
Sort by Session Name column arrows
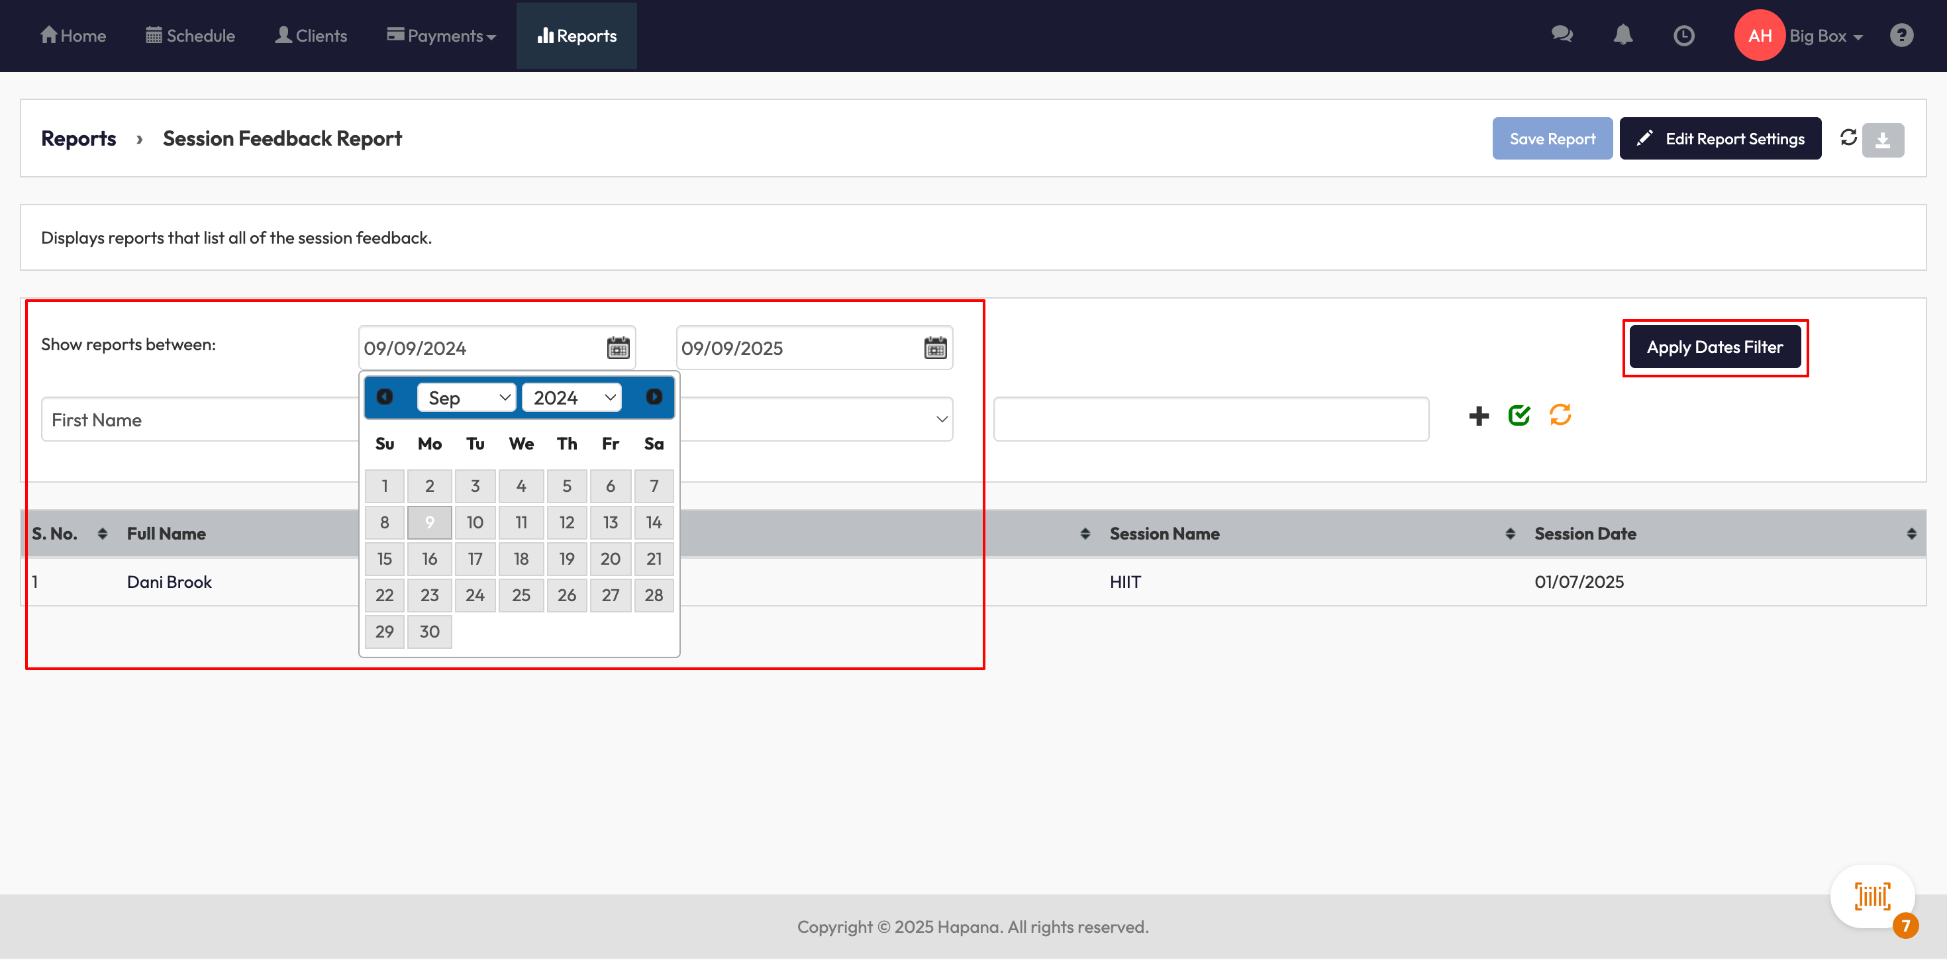coord(1509,534)
